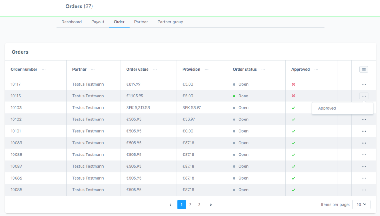
Task: Switch to the Payout tab
Action: [98, 22]
